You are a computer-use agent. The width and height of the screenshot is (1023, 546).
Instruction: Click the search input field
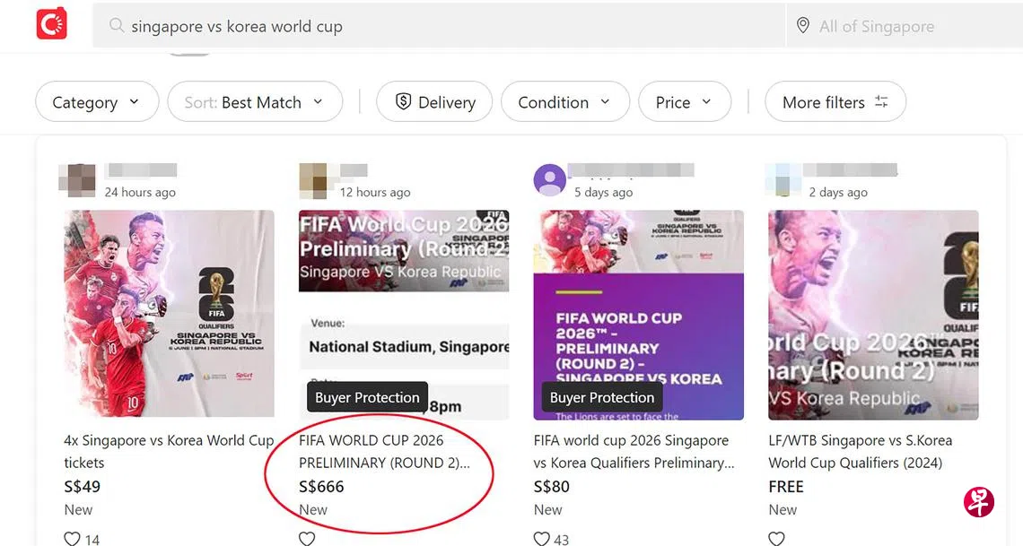coord(449,26)
